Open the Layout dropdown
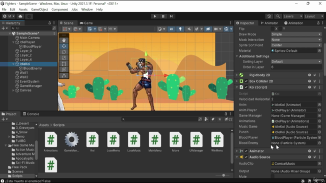This screenshot has width=326, height=183. [x=314, y=16]
